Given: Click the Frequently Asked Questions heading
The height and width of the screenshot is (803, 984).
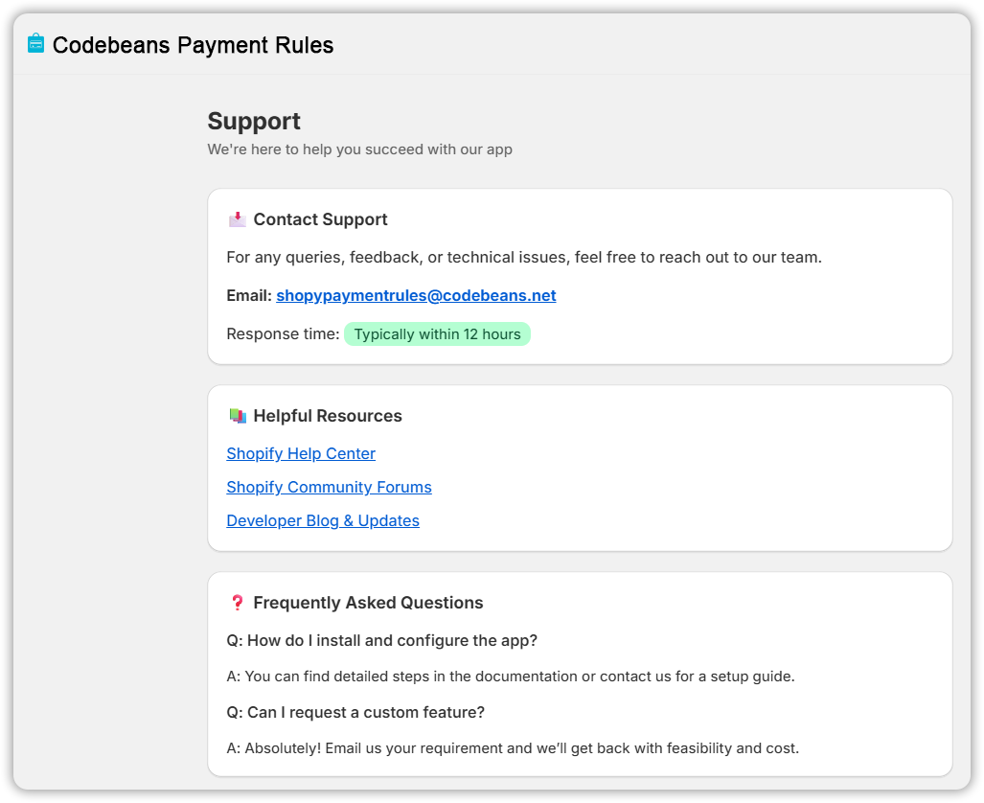Looking at the screenshot, I should (368, 603).
